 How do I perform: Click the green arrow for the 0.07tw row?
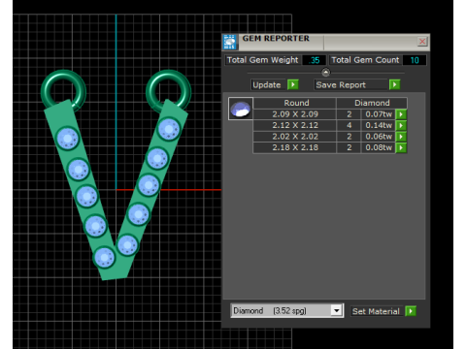click(401, 114)
